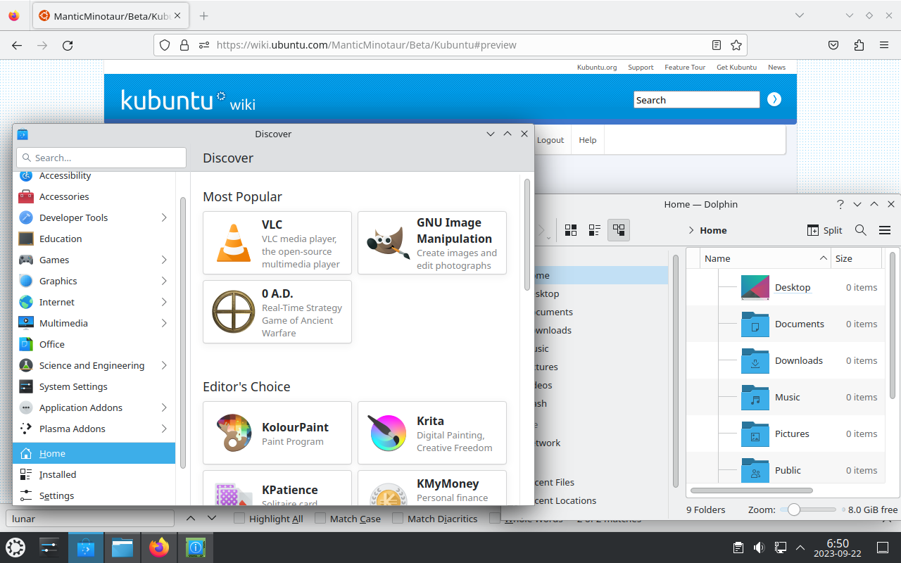The image size is (901, 563).
Task: Select Education category in Discover sidebar
Action: click(x=94, y=239)
